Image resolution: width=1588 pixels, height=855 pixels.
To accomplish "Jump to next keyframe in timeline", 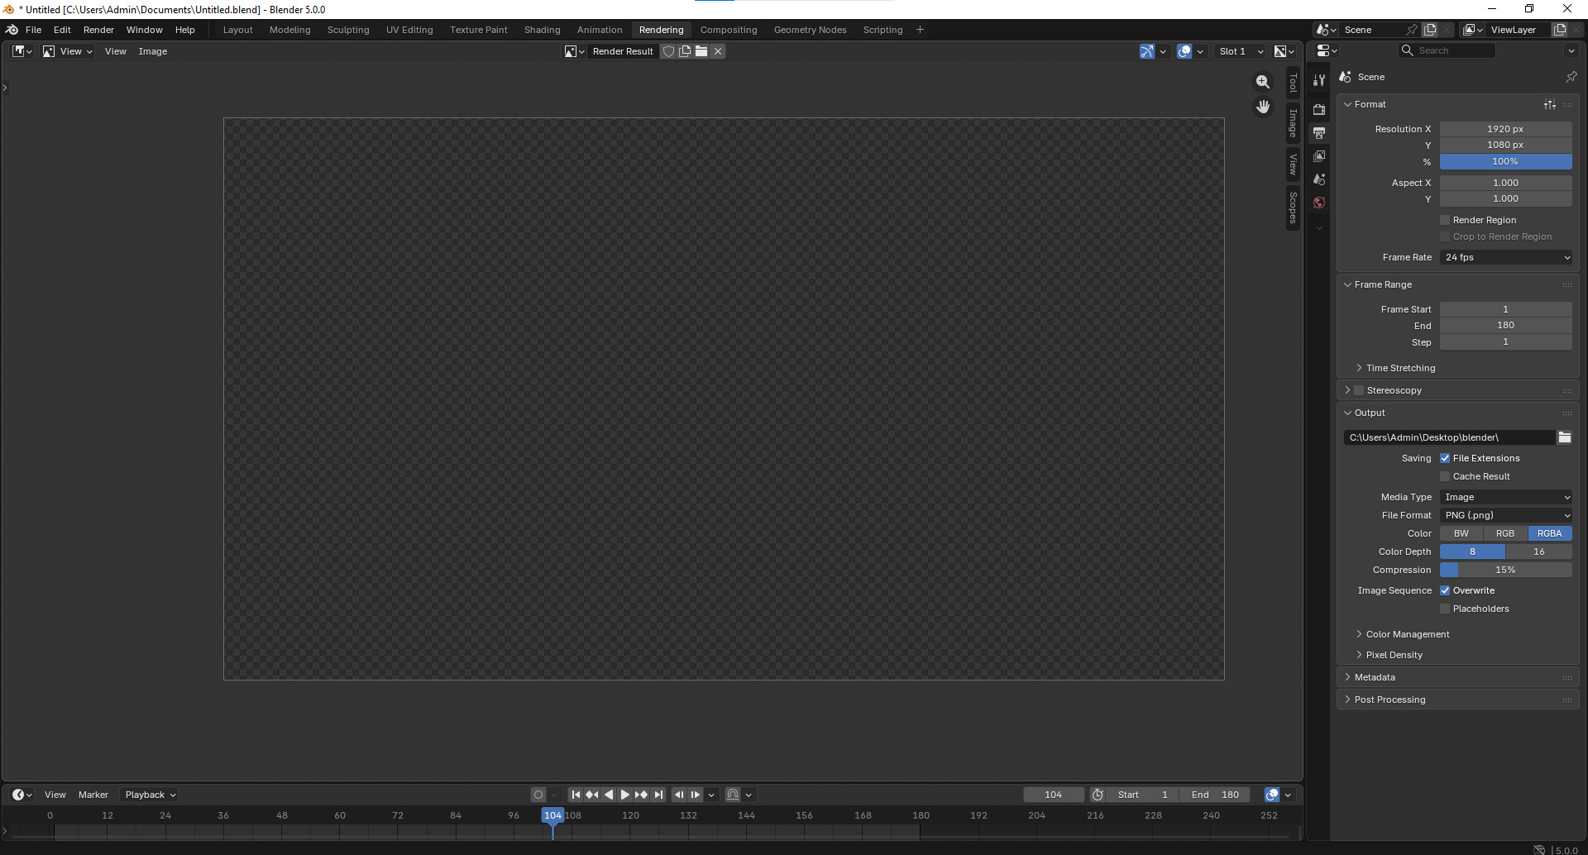I will (x=642, y=795).
